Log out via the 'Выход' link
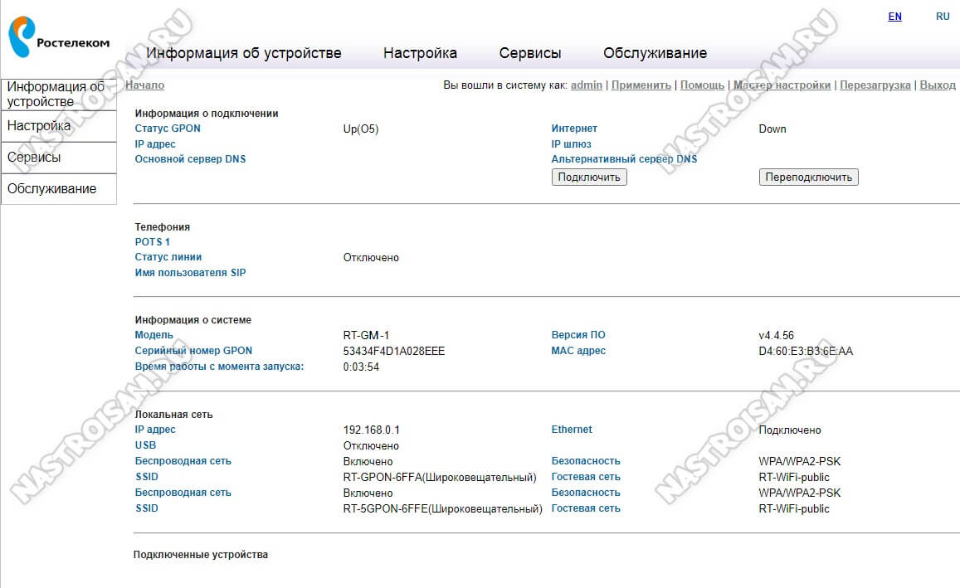This screenshot has height=588, width=960. point(938,85)
